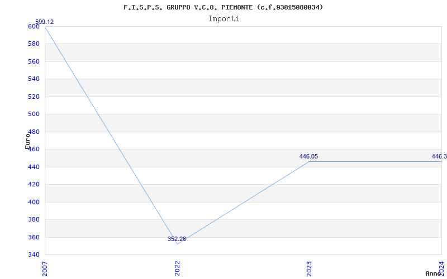Click the 352.26 data label

177,239
